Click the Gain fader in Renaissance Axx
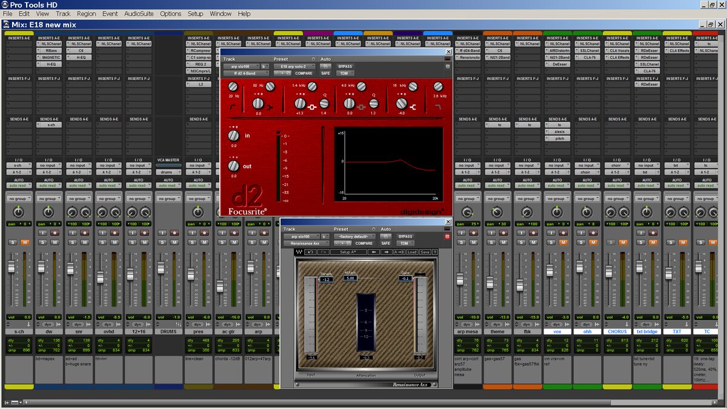Screen dimensions: 727x409 (x=420, y=315)
